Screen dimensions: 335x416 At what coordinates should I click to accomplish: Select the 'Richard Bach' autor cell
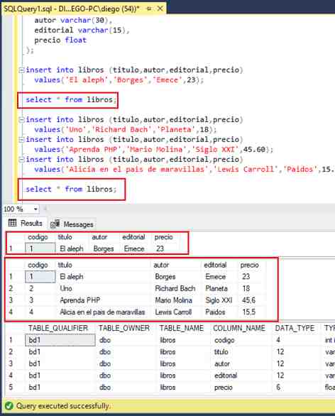click(x=175, y=288)
